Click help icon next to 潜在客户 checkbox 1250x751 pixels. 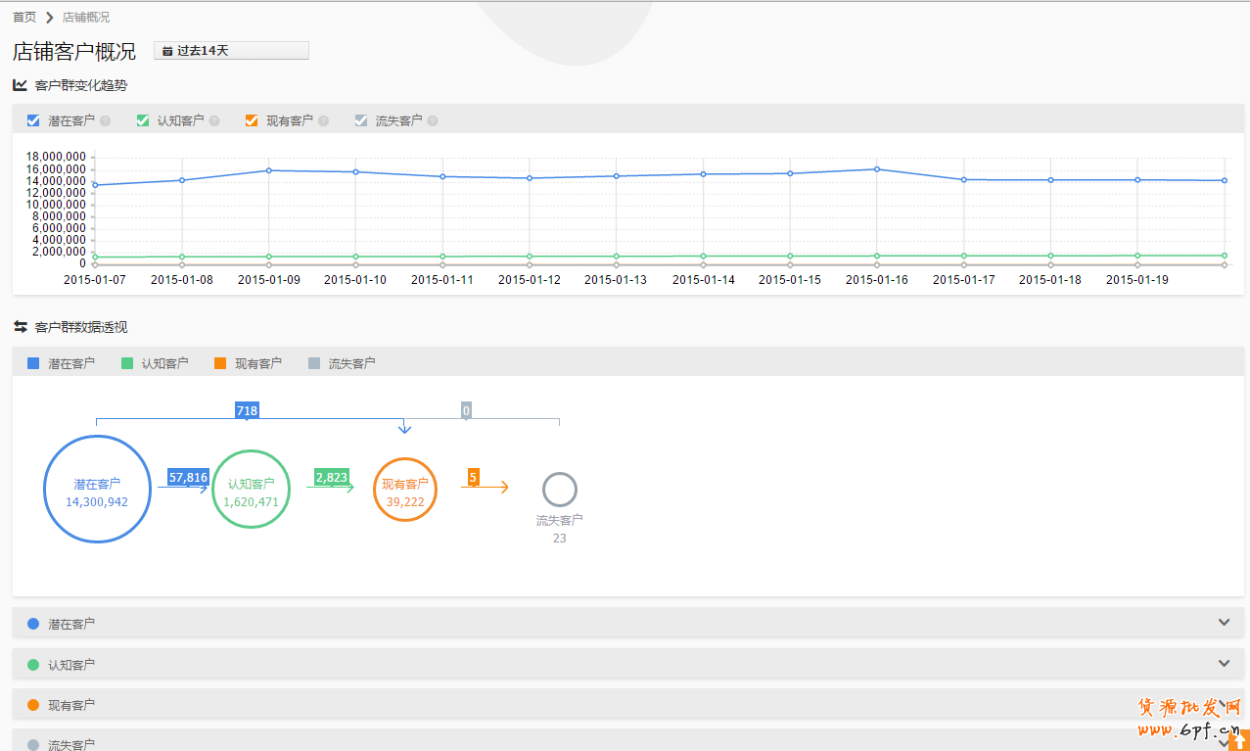click(x=106, y=121)
